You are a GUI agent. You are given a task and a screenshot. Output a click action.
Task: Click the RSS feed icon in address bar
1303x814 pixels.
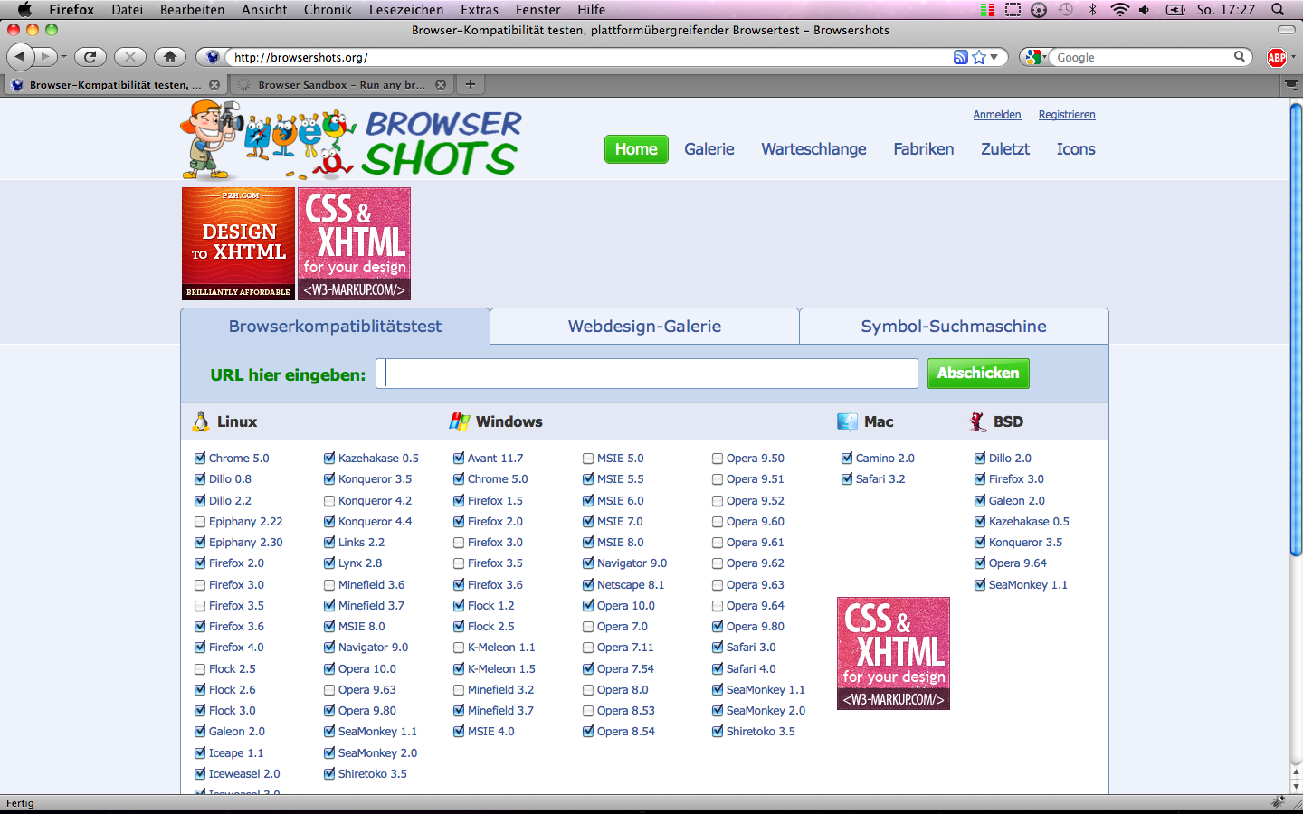click(x=961, y=57)
